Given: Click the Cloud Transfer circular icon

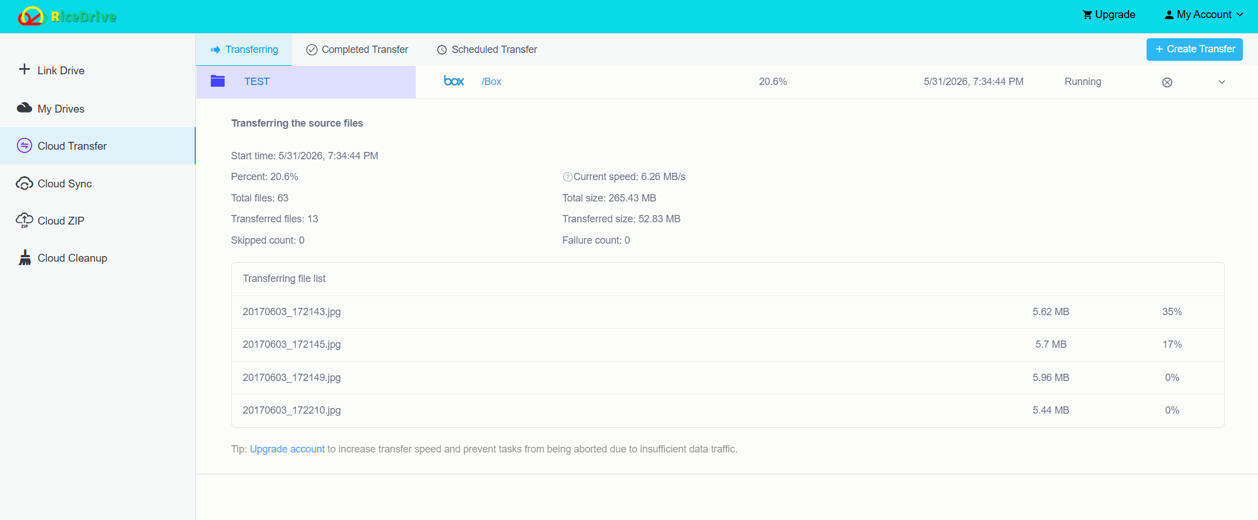Looking at the screenshot, I should click(x=24, y=146).
